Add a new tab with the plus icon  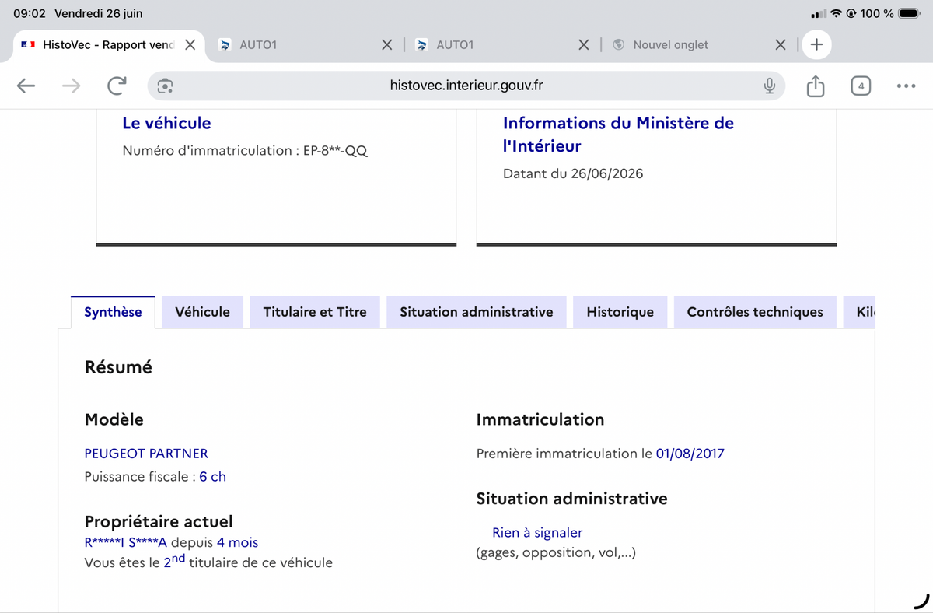click(816, 44)
